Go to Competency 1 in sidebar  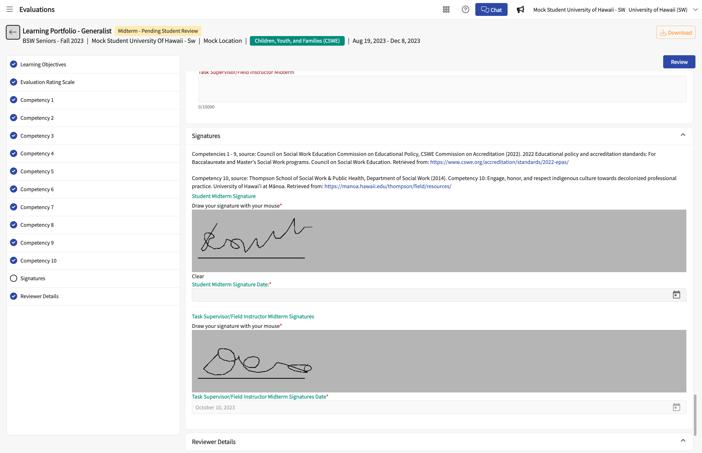[x=93, y=100]
